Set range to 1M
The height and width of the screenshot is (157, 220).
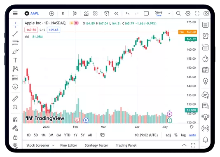43,135
